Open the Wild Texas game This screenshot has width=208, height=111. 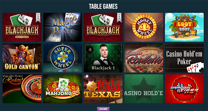click(103, 89)
